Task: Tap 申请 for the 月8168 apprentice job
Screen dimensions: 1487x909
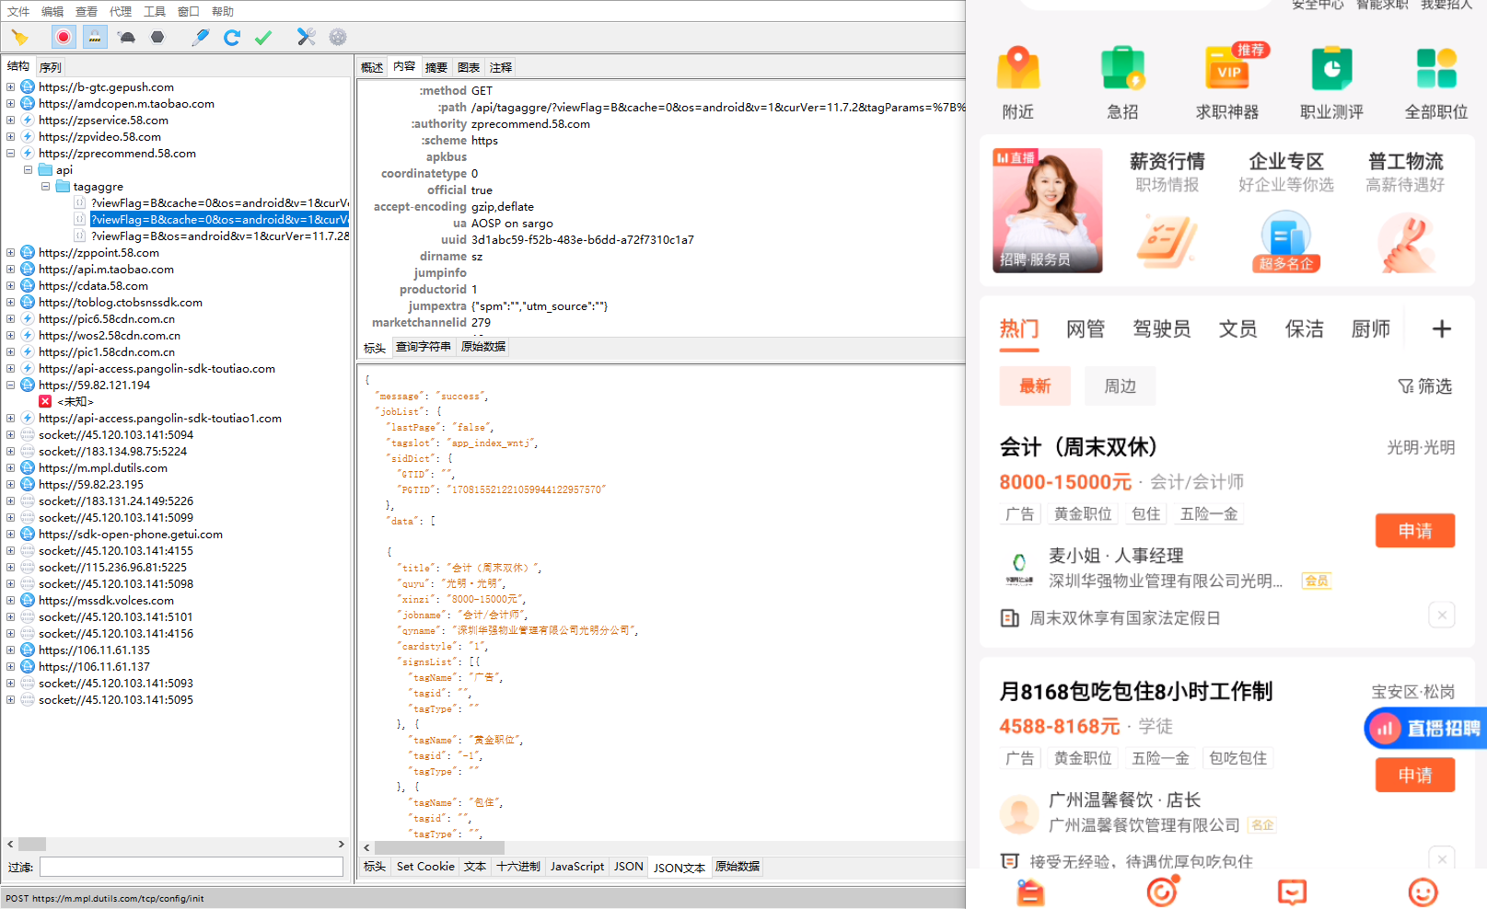Action: pyautogui.click(x=1415, y=775)
